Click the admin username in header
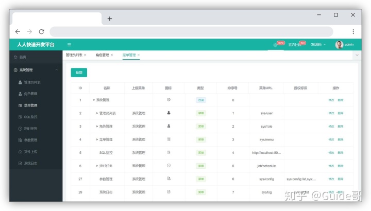Screen dimensions: 371x211 click(x=349, y=44)
